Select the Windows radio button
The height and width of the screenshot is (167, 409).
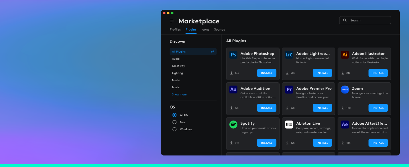pos(175,129)
